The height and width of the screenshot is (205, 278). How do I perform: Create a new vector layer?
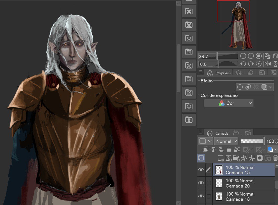pyautogui.click(x=229, y=158)
